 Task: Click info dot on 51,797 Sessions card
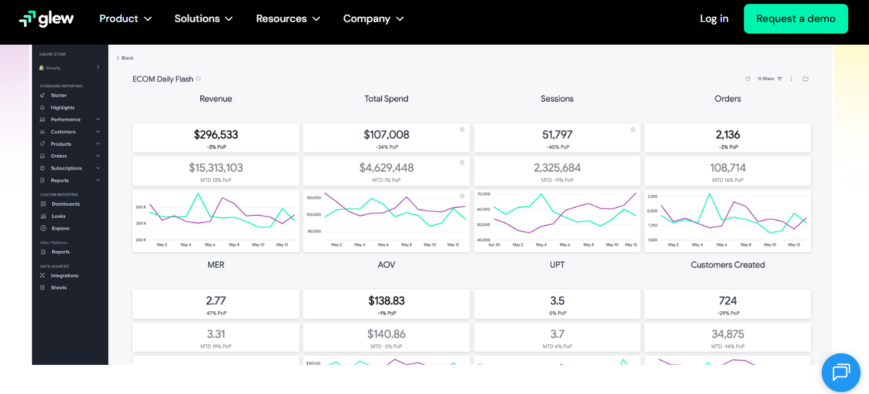632,129
